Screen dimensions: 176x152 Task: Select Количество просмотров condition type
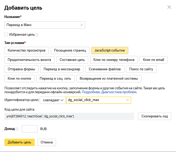pyautogui.click(x=26, y=50)
